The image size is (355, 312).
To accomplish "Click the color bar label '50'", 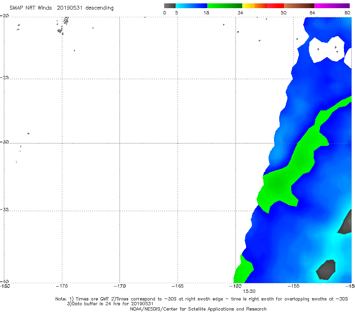I will (284, 13).
